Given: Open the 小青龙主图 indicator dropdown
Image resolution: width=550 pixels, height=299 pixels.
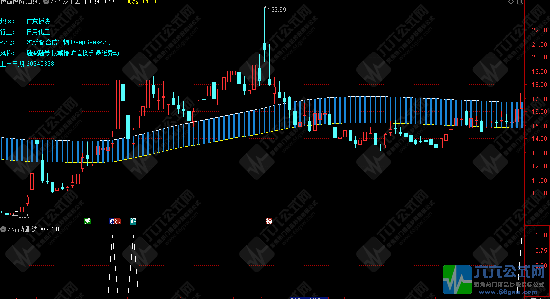Looking at the screenshot, I should [46, 2].
